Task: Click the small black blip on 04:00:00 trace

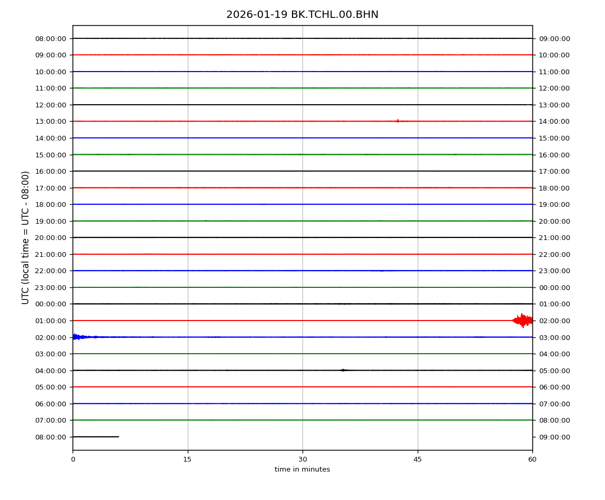Action: pyautogui.click(x=343, y=370)
